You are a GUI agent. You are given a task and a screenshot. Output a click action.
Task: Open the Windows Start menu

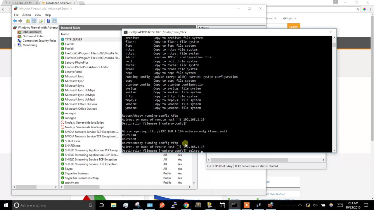(x=6, y=205)
